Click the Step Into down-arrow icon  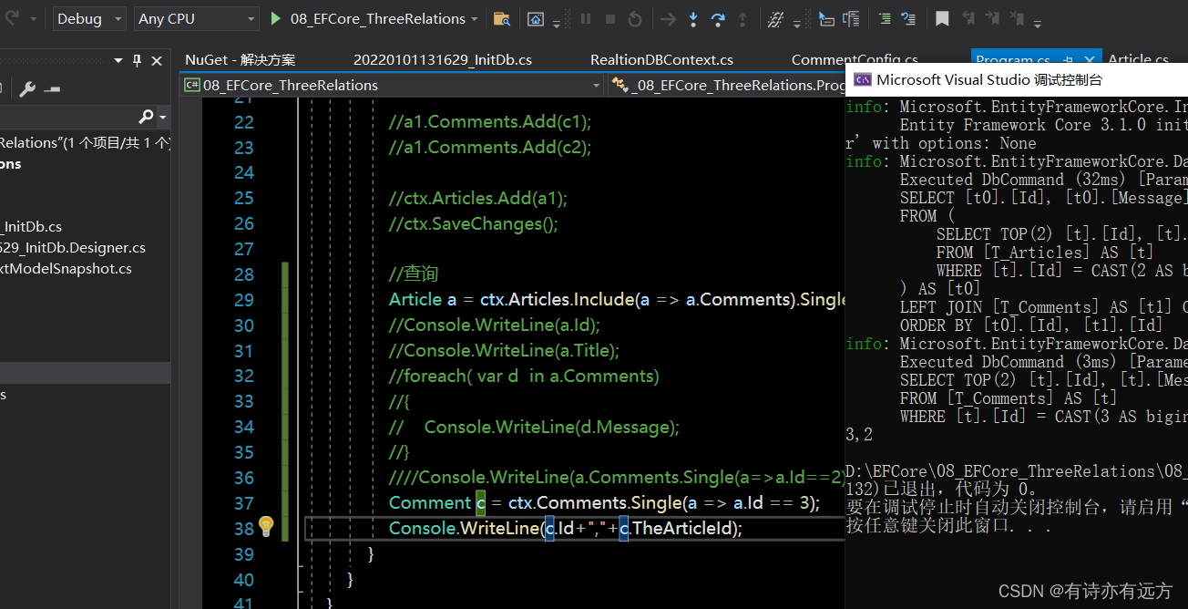(693, 18)
